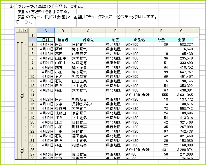Viewport: 206px width, 165px height.
Task: Click the 葛西 cell
Action: [63, 53]
